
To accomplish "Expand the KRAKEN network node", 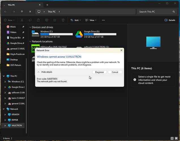I will tap(5, 114).
